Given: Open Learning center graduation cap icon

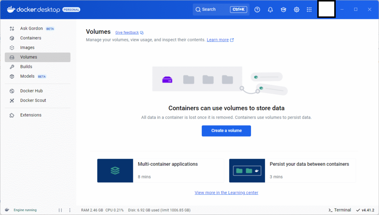Looking at the screenshot, I should (x=283, y=10).
